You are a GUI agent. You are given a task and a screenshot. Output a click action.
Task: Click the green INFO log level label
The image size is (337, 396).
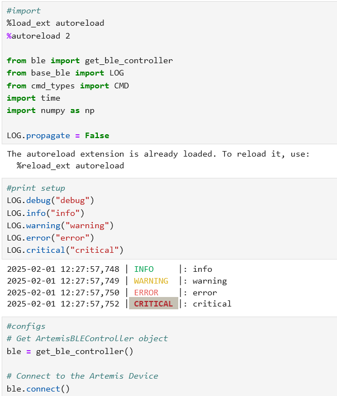[x=144, y=269]
